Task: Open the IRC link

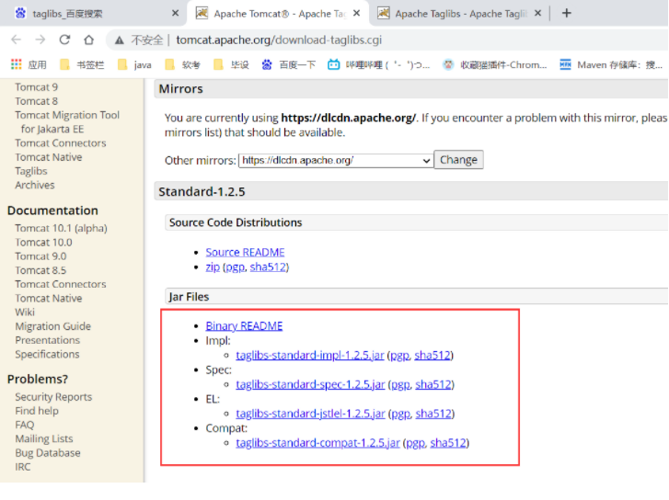Action: (23, 467)
